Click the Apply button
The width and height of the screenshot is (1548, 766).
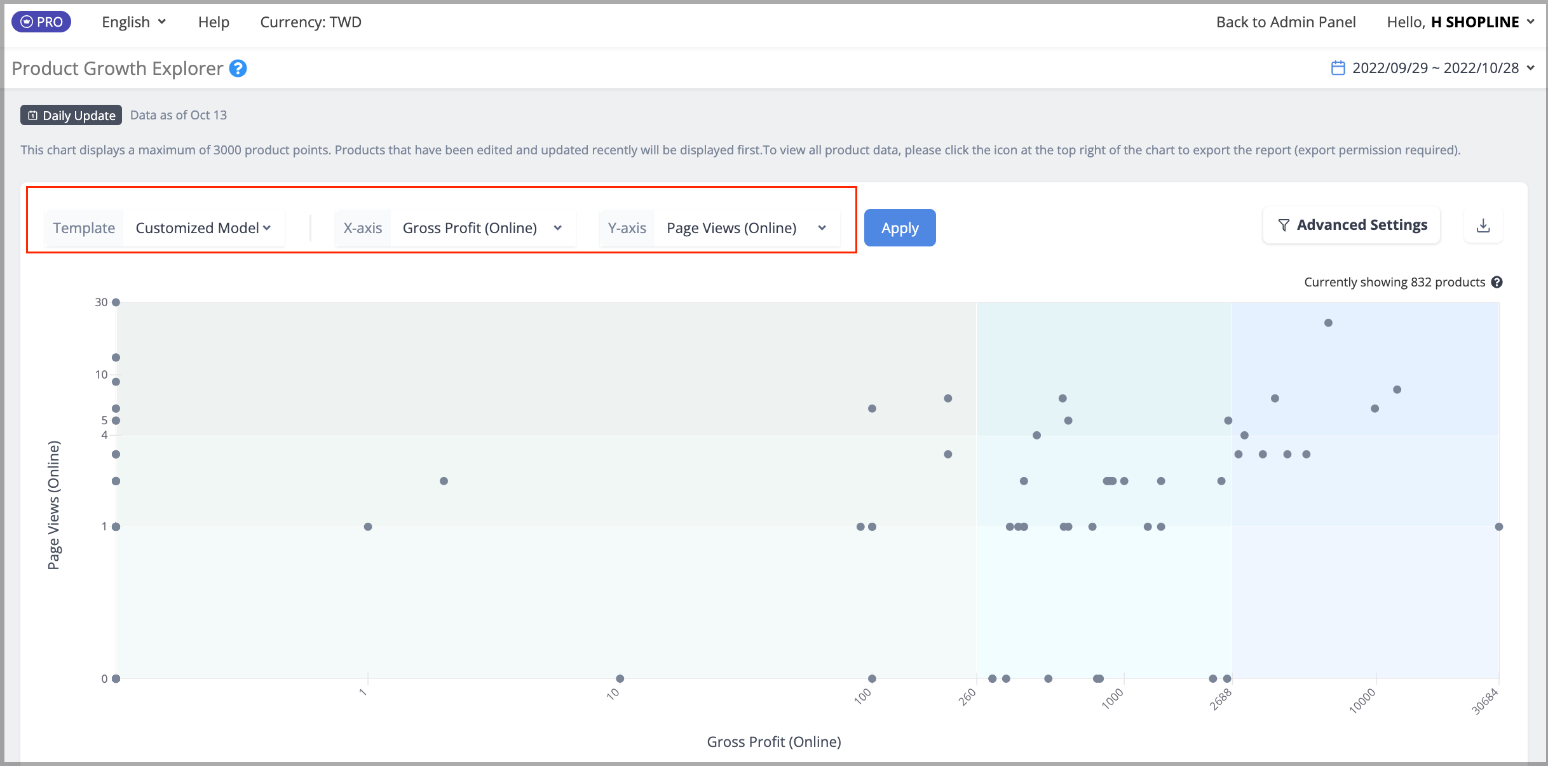(900, 227)
